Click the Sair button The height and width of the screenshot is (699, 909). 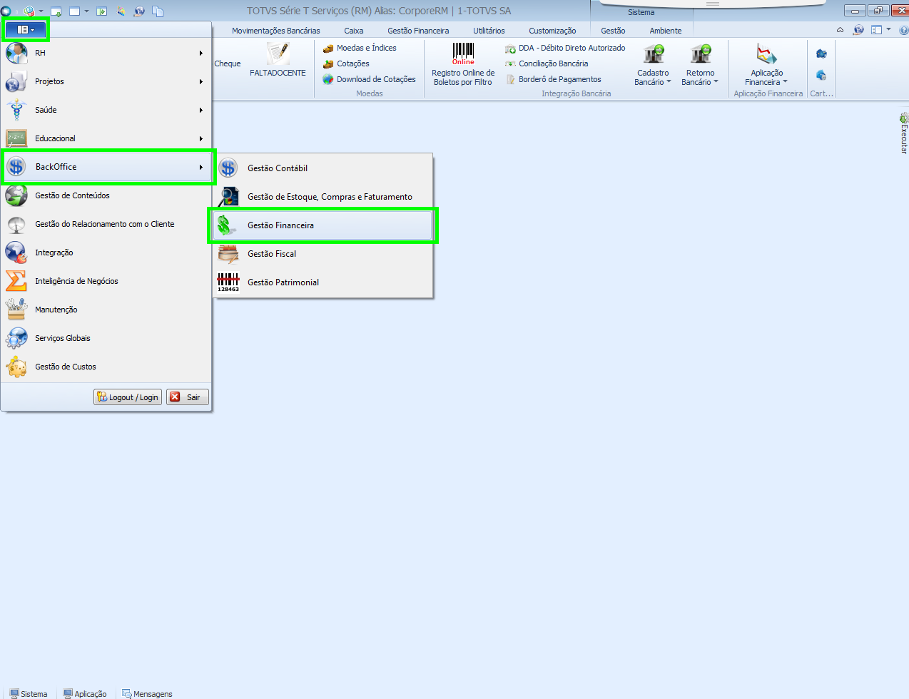pyautogui.click(x=187, y=397)
